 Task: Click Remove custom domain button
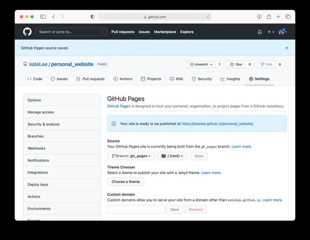[x=196, y=209]
